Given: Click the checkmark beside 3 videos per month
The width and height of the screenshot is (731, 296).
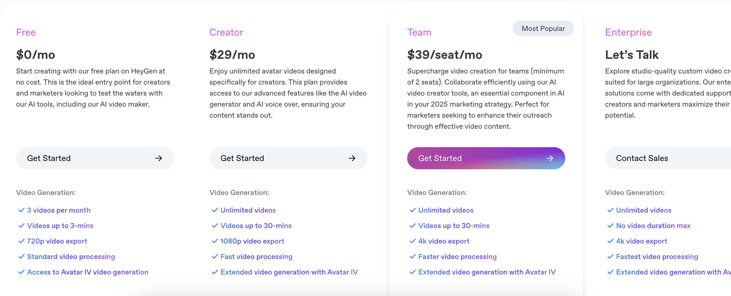Looking at the screenshot, I should coord(21,210).
